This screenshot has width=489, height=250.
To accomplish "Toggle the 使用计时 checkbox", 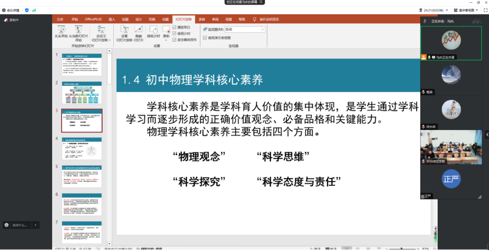I will click(x=174, y=33).
